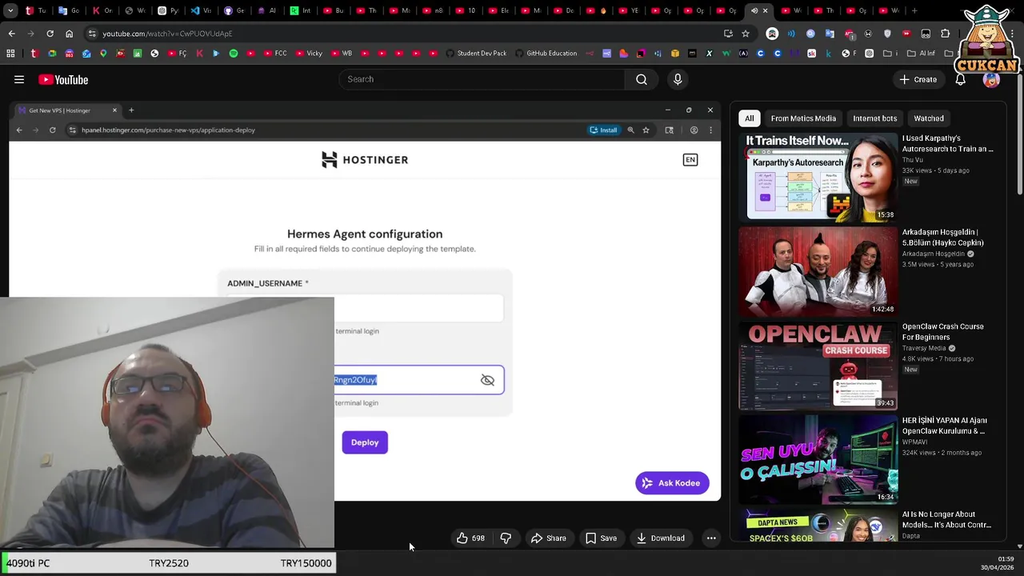This screenshot has width=1024, height=576.
Task: Dislike the video
Action: click(506, 538)
